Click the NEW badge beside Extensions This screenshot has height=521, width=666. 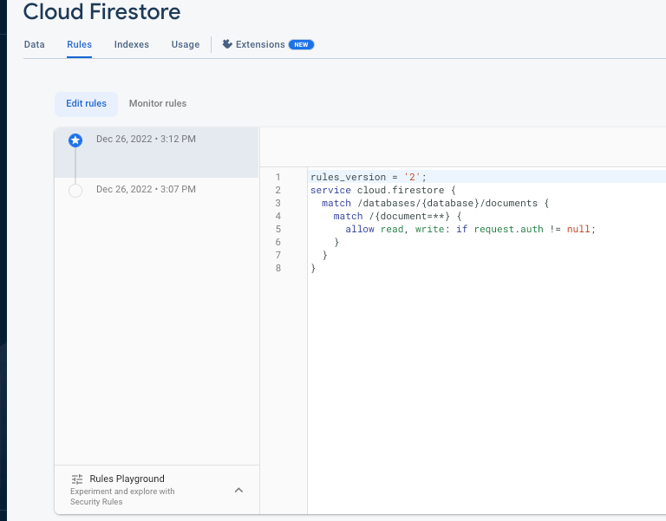coord(301,44)
